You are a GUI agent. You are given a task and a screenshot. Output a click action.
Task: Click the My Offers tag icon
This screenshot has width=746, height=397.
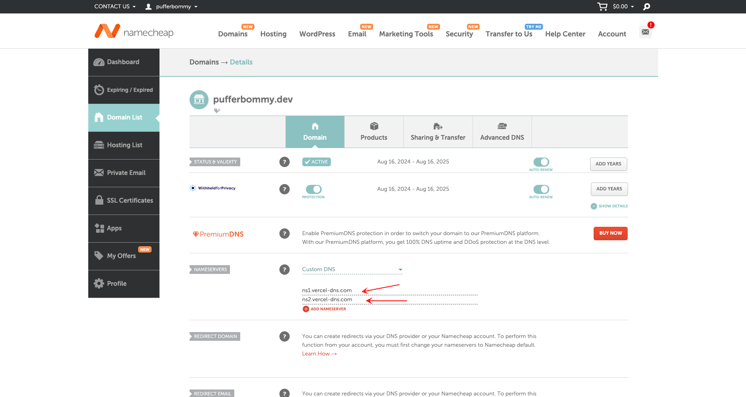(99, 256)
